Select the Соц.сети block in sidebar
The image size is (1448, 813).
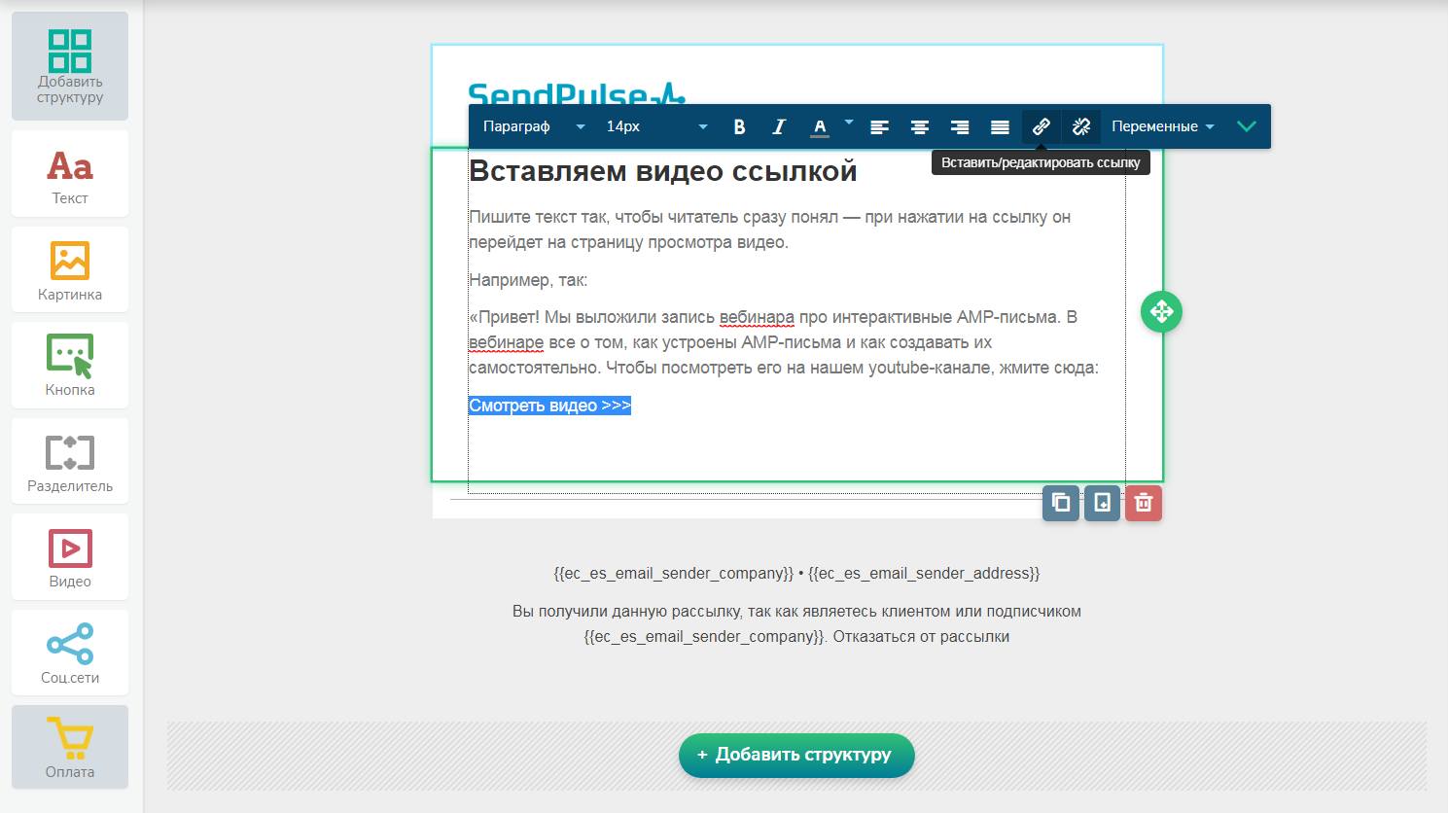point(70,653)
